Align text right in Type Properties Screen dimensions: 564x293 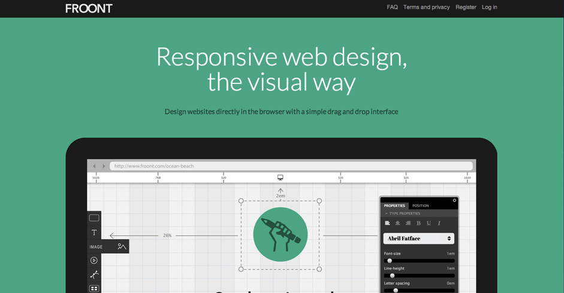(x=408, y=223)
